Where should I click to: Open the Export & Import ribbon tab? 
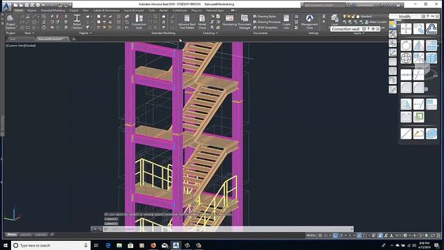(134, 10)
